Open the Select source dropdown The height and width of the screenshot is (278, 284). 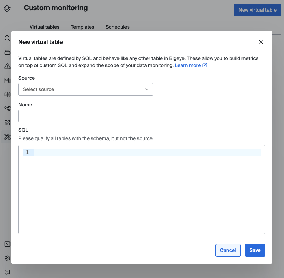(86, 89)
